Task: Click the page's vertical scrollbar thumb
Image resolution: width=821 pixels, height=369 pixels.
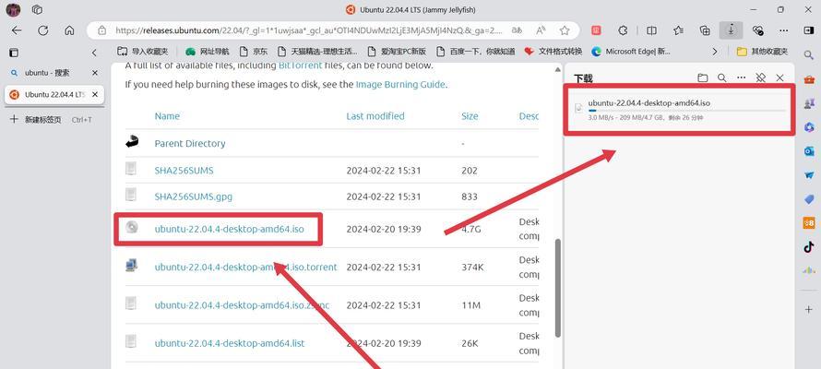Action: click(x=557, y=288)
